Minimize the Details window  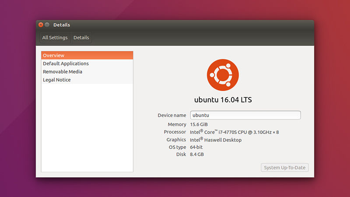[47, 25]
